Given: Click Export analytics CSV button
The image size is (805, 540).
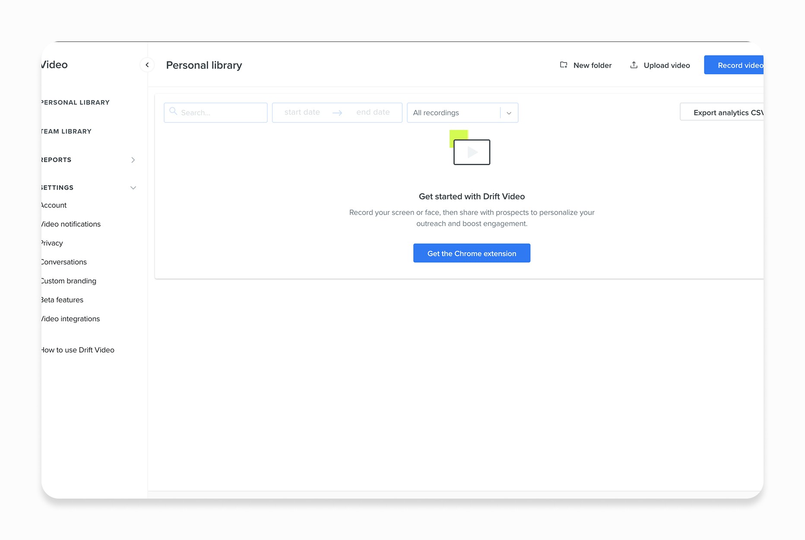Looking at the screenshot, I should point(722,112).
